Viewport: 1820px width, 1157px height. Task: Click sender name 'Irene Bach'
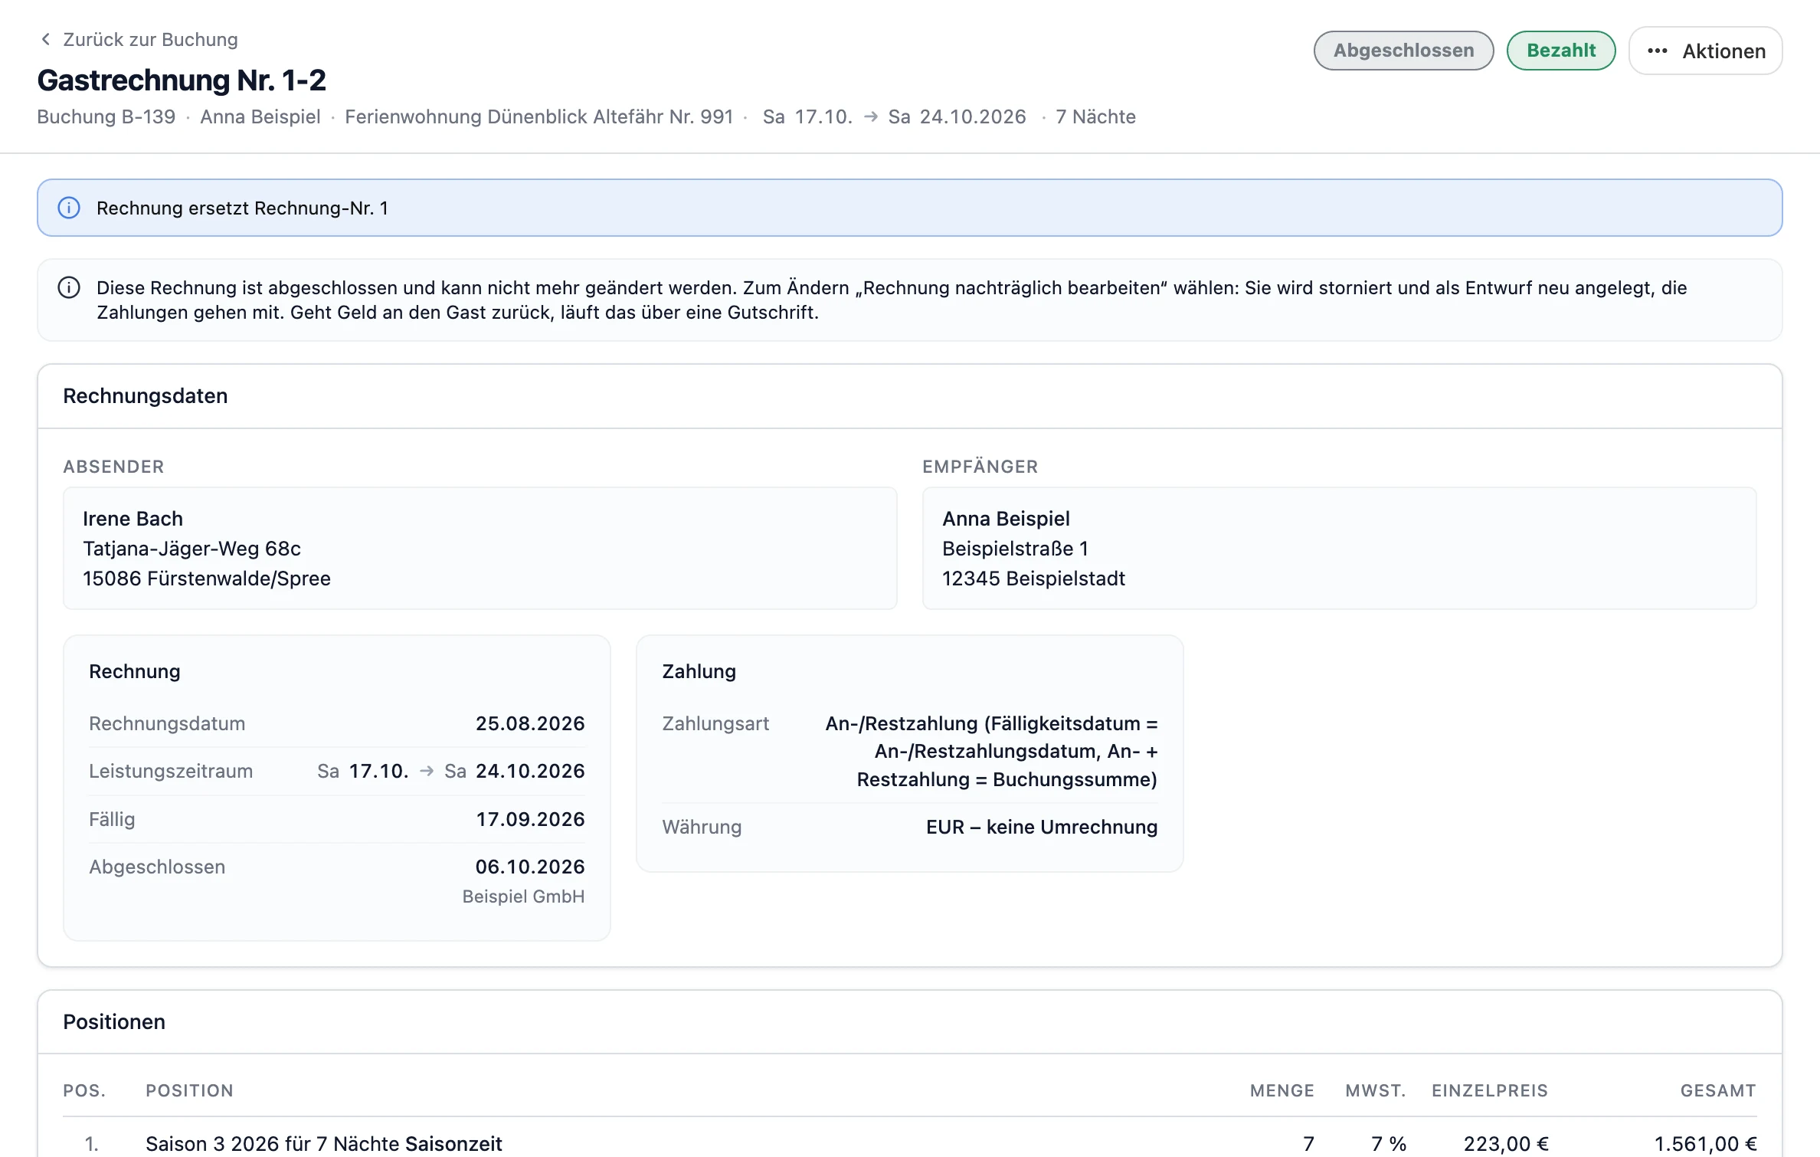coord(133,519)
